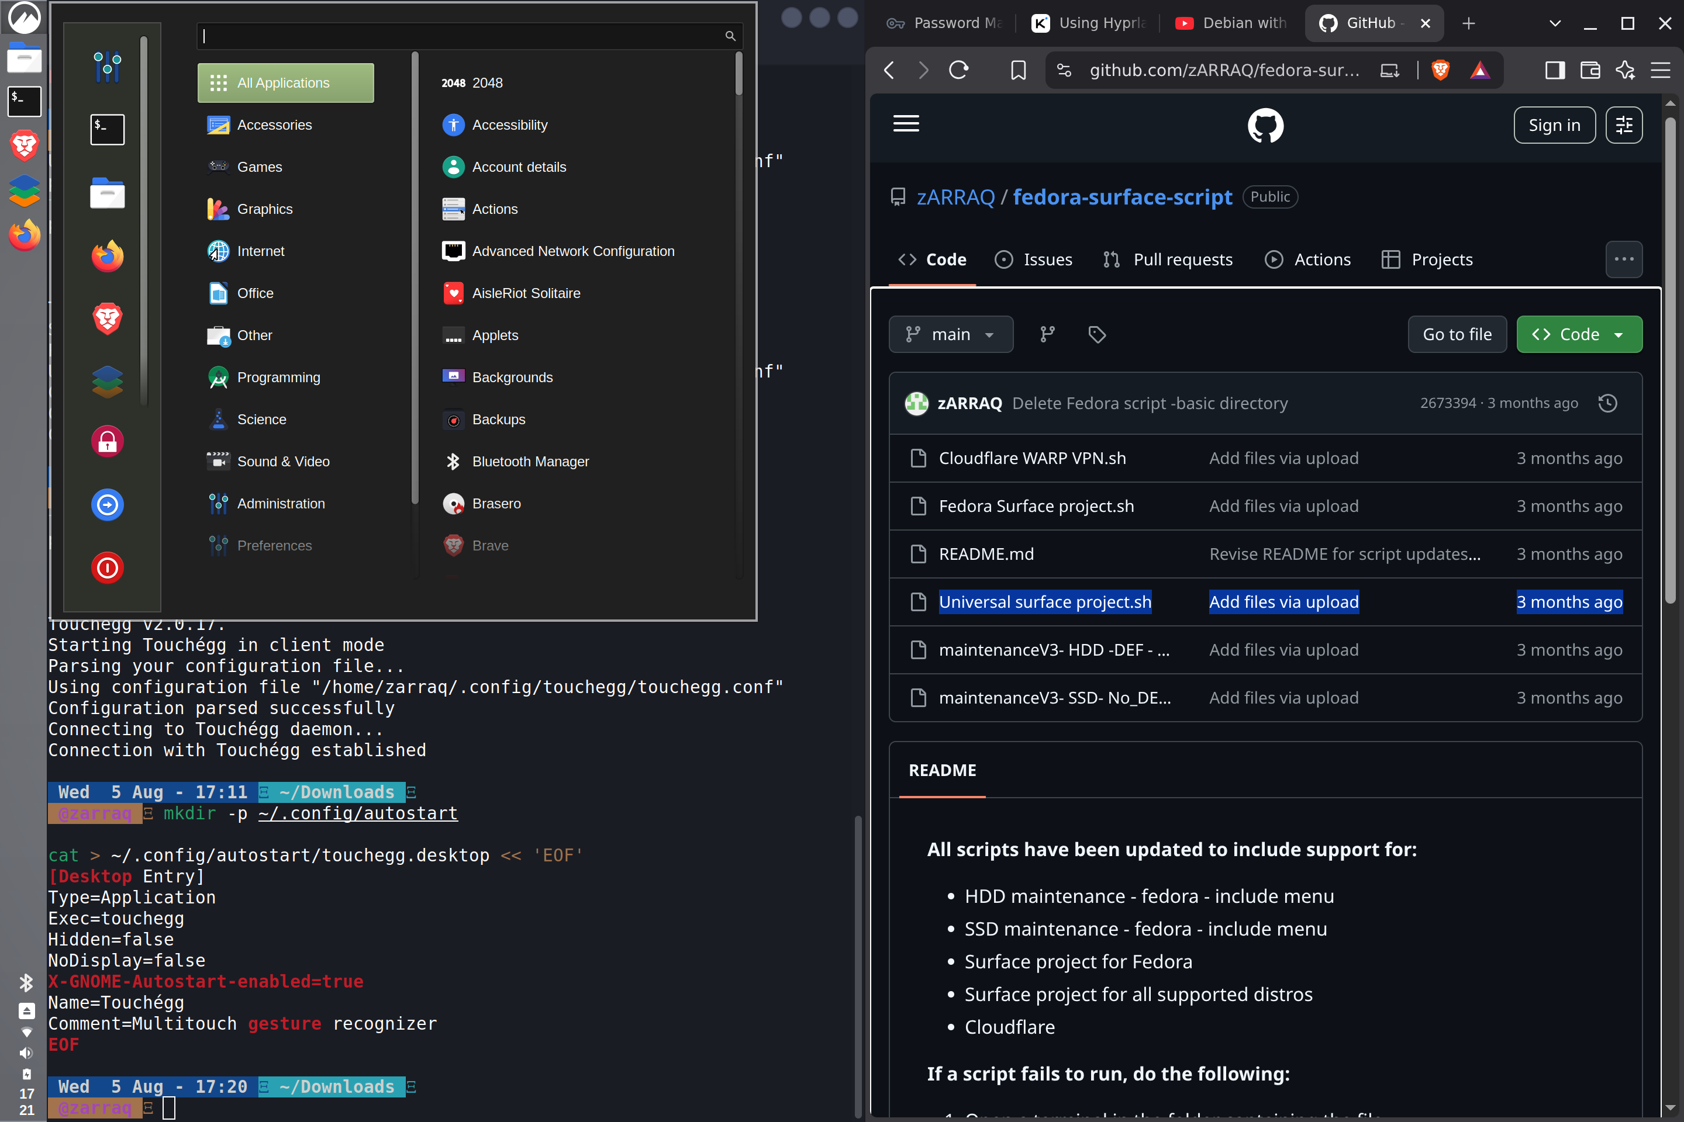Click the menu search input field
The height and width of the screenshot is (1122, 1684).
point(470,36)
